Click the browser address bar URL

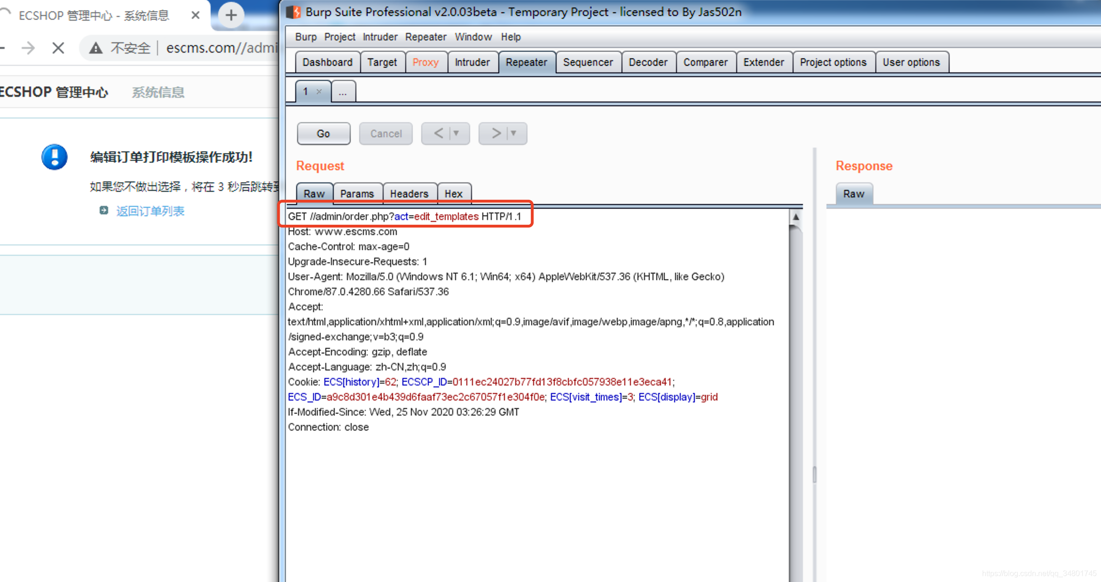pos(222,47)
